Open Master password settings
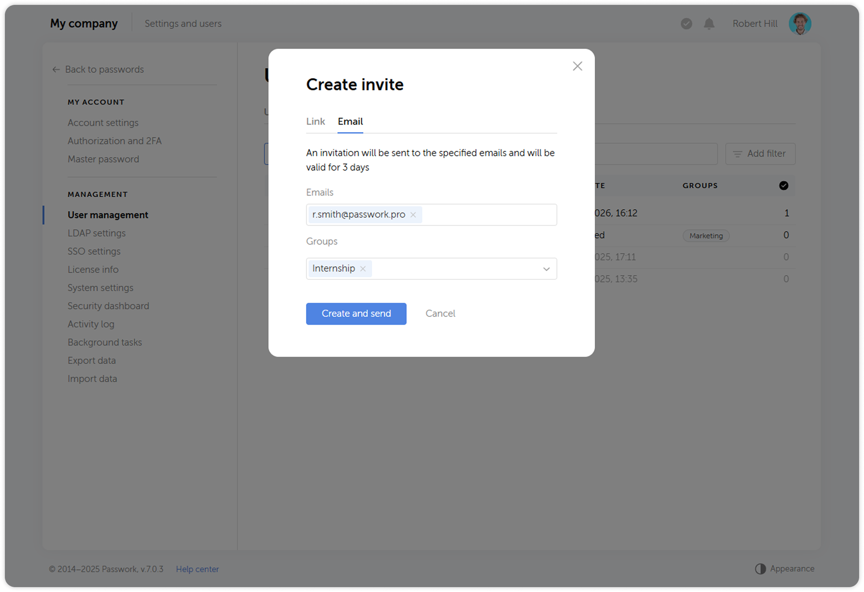 pyautogui.click(x=103, y=159)
